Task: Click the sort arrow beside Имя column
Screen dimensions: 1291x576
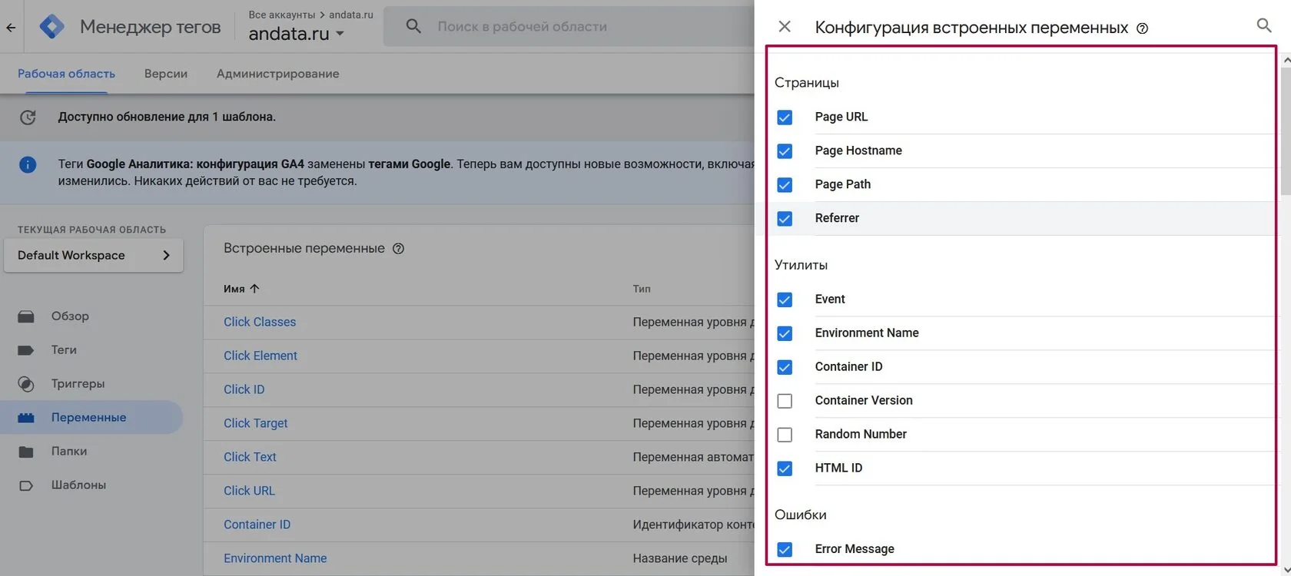Action: (x=254, y=289)
